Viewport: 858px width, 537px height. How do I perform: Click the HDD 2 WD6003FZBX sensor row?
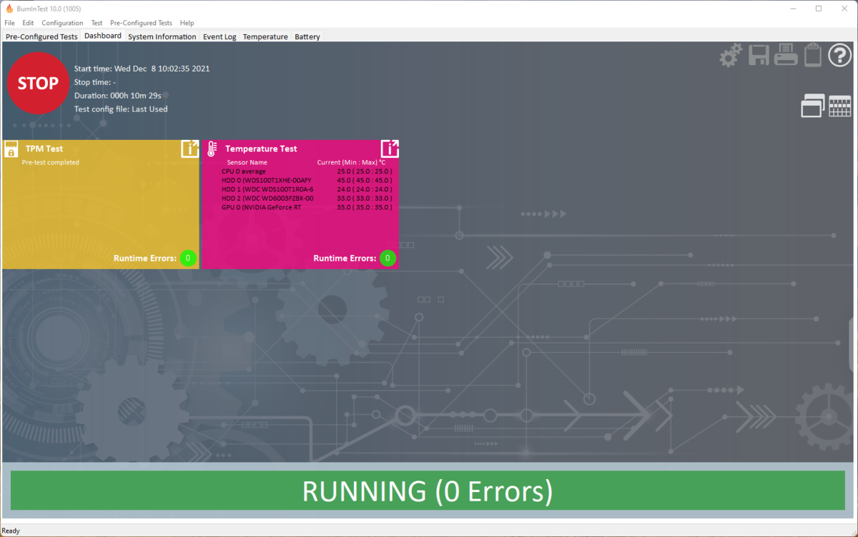pyautogui.click(x=307, y=198)
